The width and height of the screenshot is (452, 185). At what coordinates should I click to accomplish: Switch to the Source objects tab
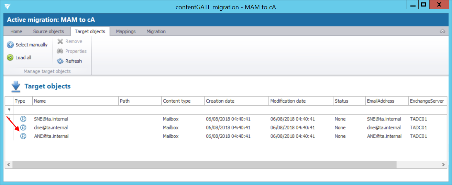coord(48,32)
